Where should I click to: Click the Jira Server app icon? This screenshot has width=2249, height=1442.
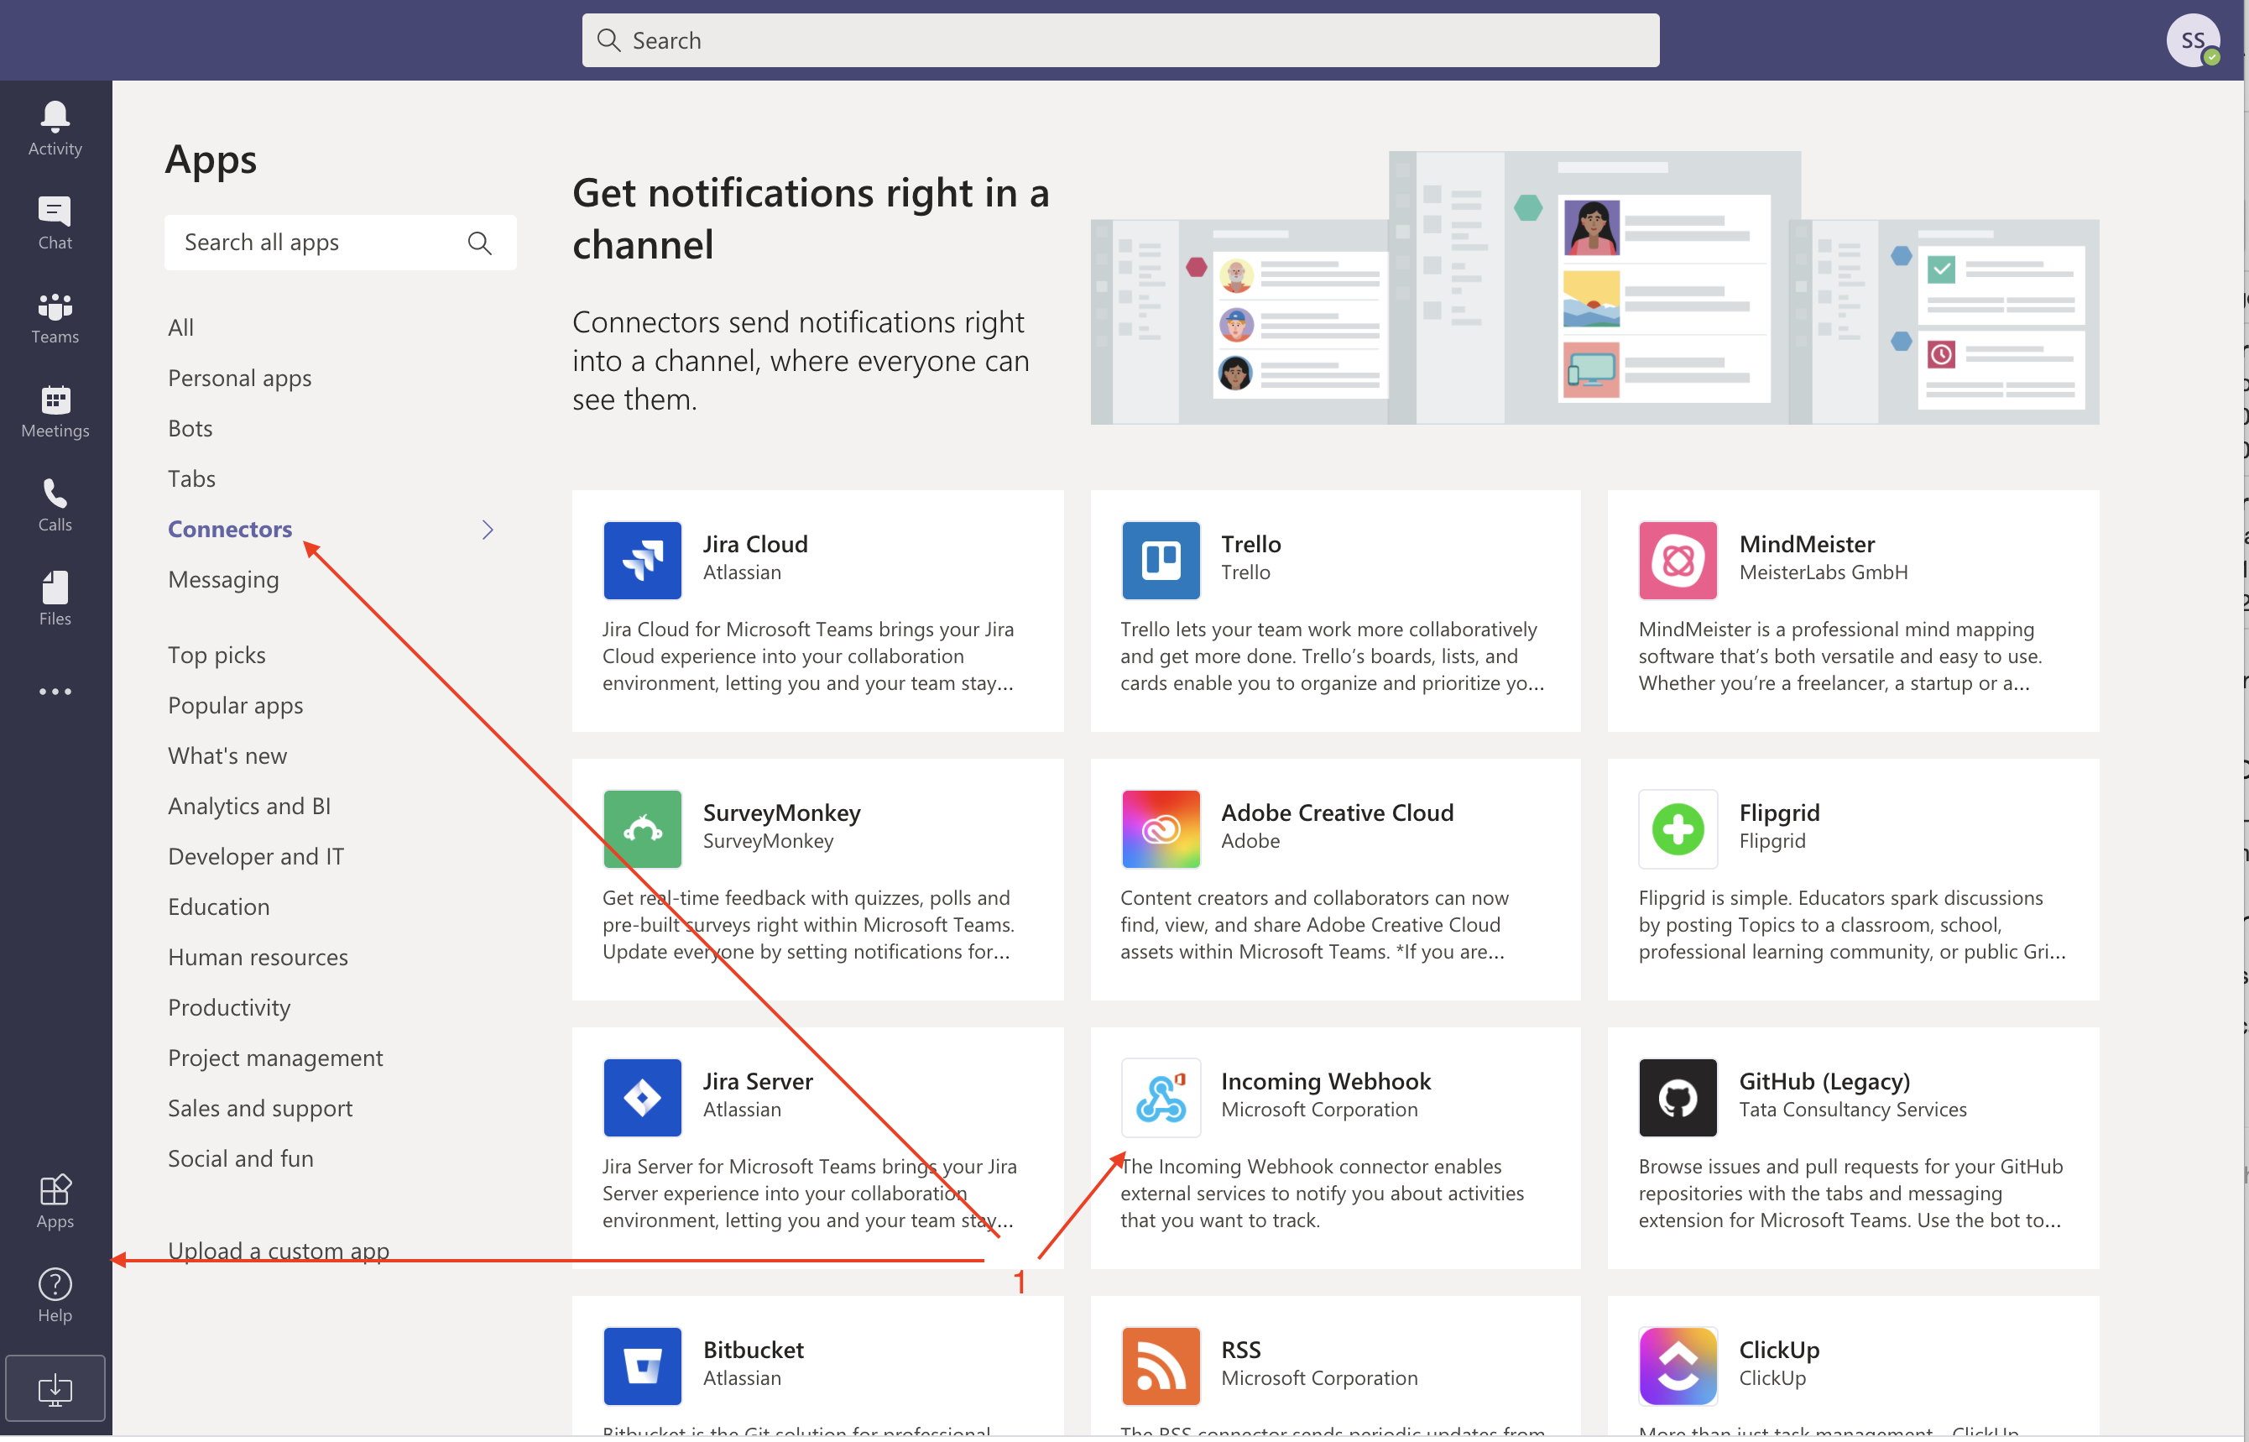(x=642, y=1097)
